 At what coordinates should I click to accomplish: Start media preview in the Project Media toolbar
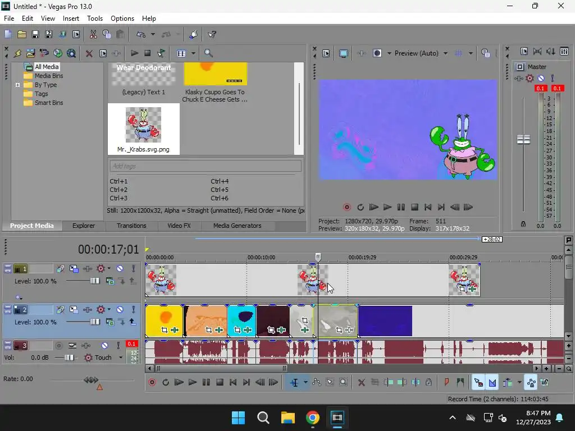coord(134,53)
